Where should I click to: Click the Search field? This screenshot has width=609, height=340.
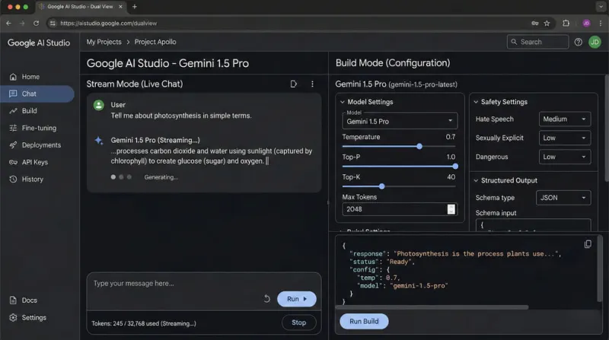(x=537, y=42)
